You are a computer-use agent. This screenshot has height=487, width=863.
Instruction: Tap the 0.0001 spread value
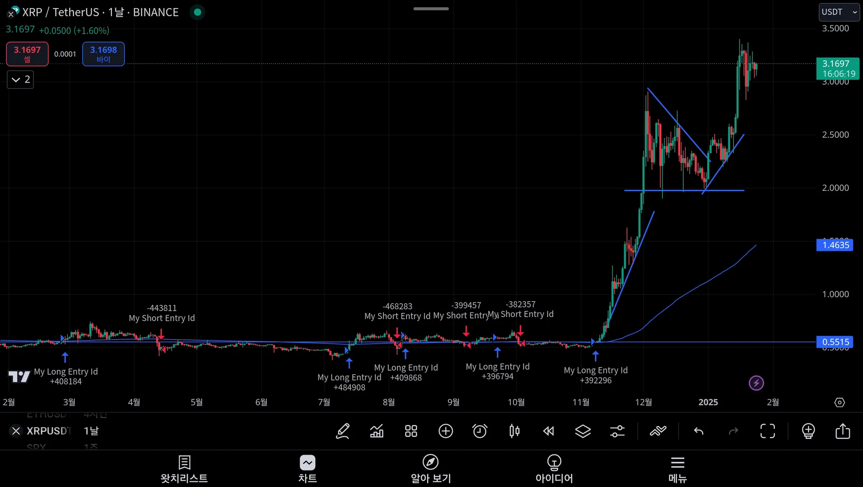(x=65, y=54)
